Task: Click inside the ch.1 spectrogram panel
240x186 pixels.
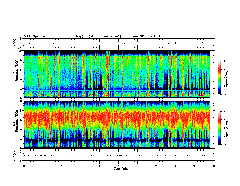Action: point(117,74)
